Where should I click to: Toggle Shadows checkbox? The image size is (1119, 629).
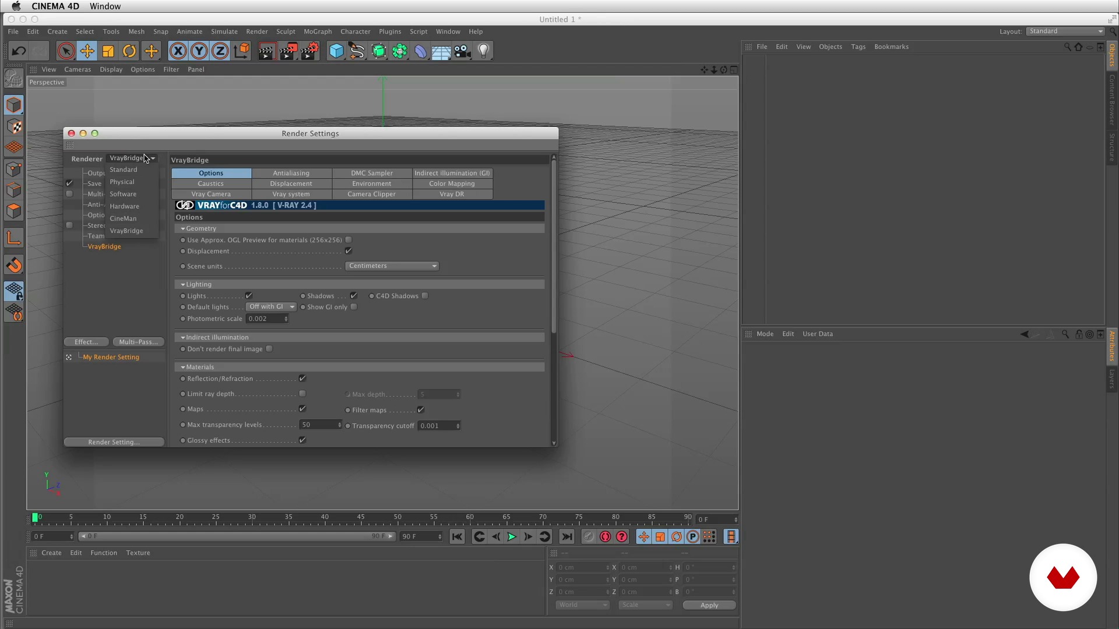pyautogui.click(x=353, y=296)
